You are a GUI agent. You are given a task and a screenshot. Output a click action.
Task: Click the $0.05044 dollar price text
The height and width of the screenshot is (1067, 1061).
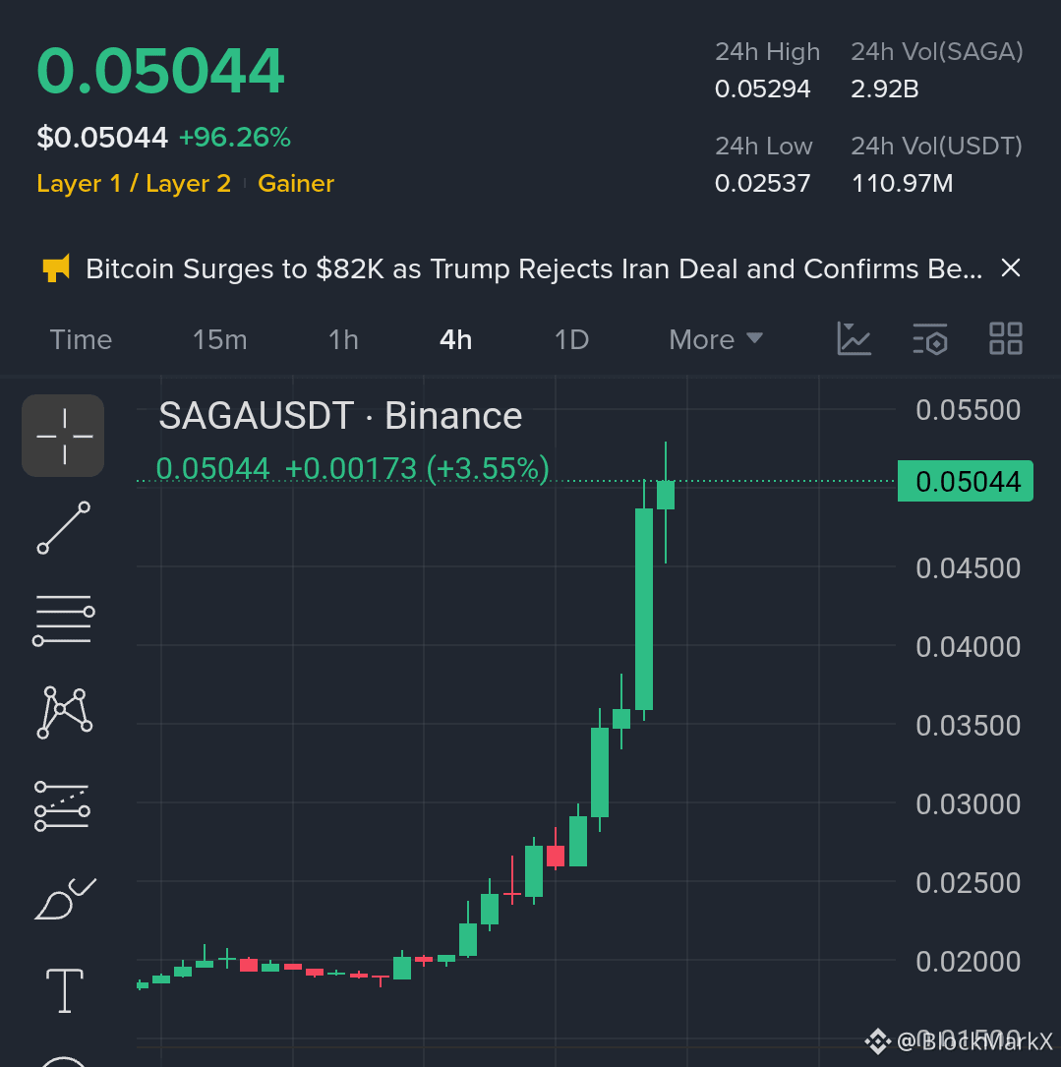(x=102, y=138)
